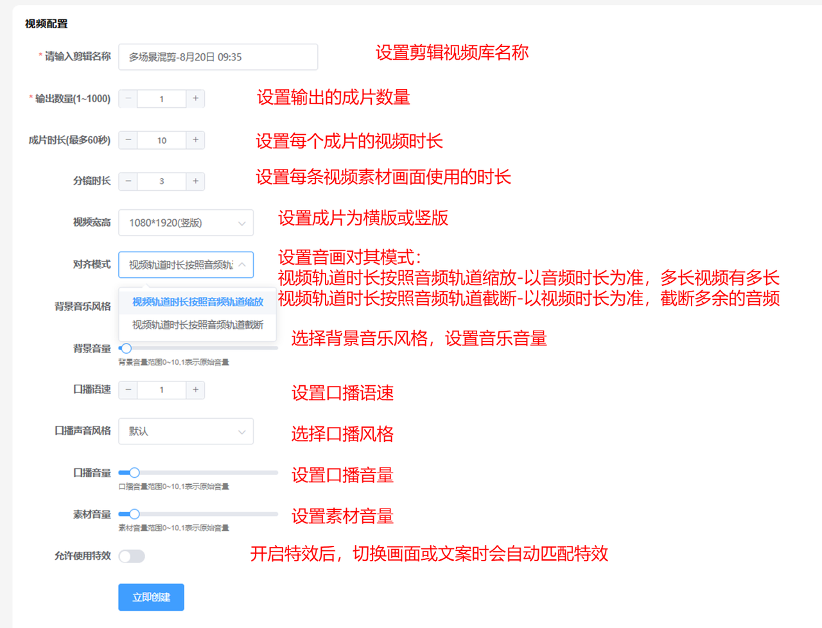Increase 分镜时长 using plus icon

point(195,181)
